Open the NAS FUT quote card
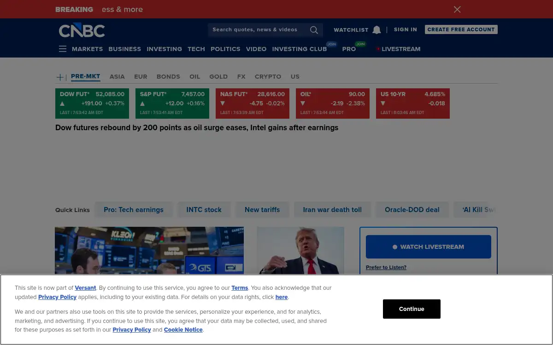 [253, 103]
